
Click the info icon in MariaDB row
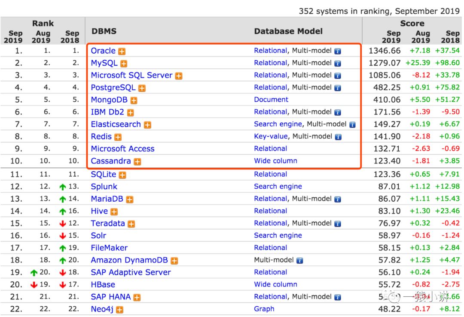pos(338,199)
